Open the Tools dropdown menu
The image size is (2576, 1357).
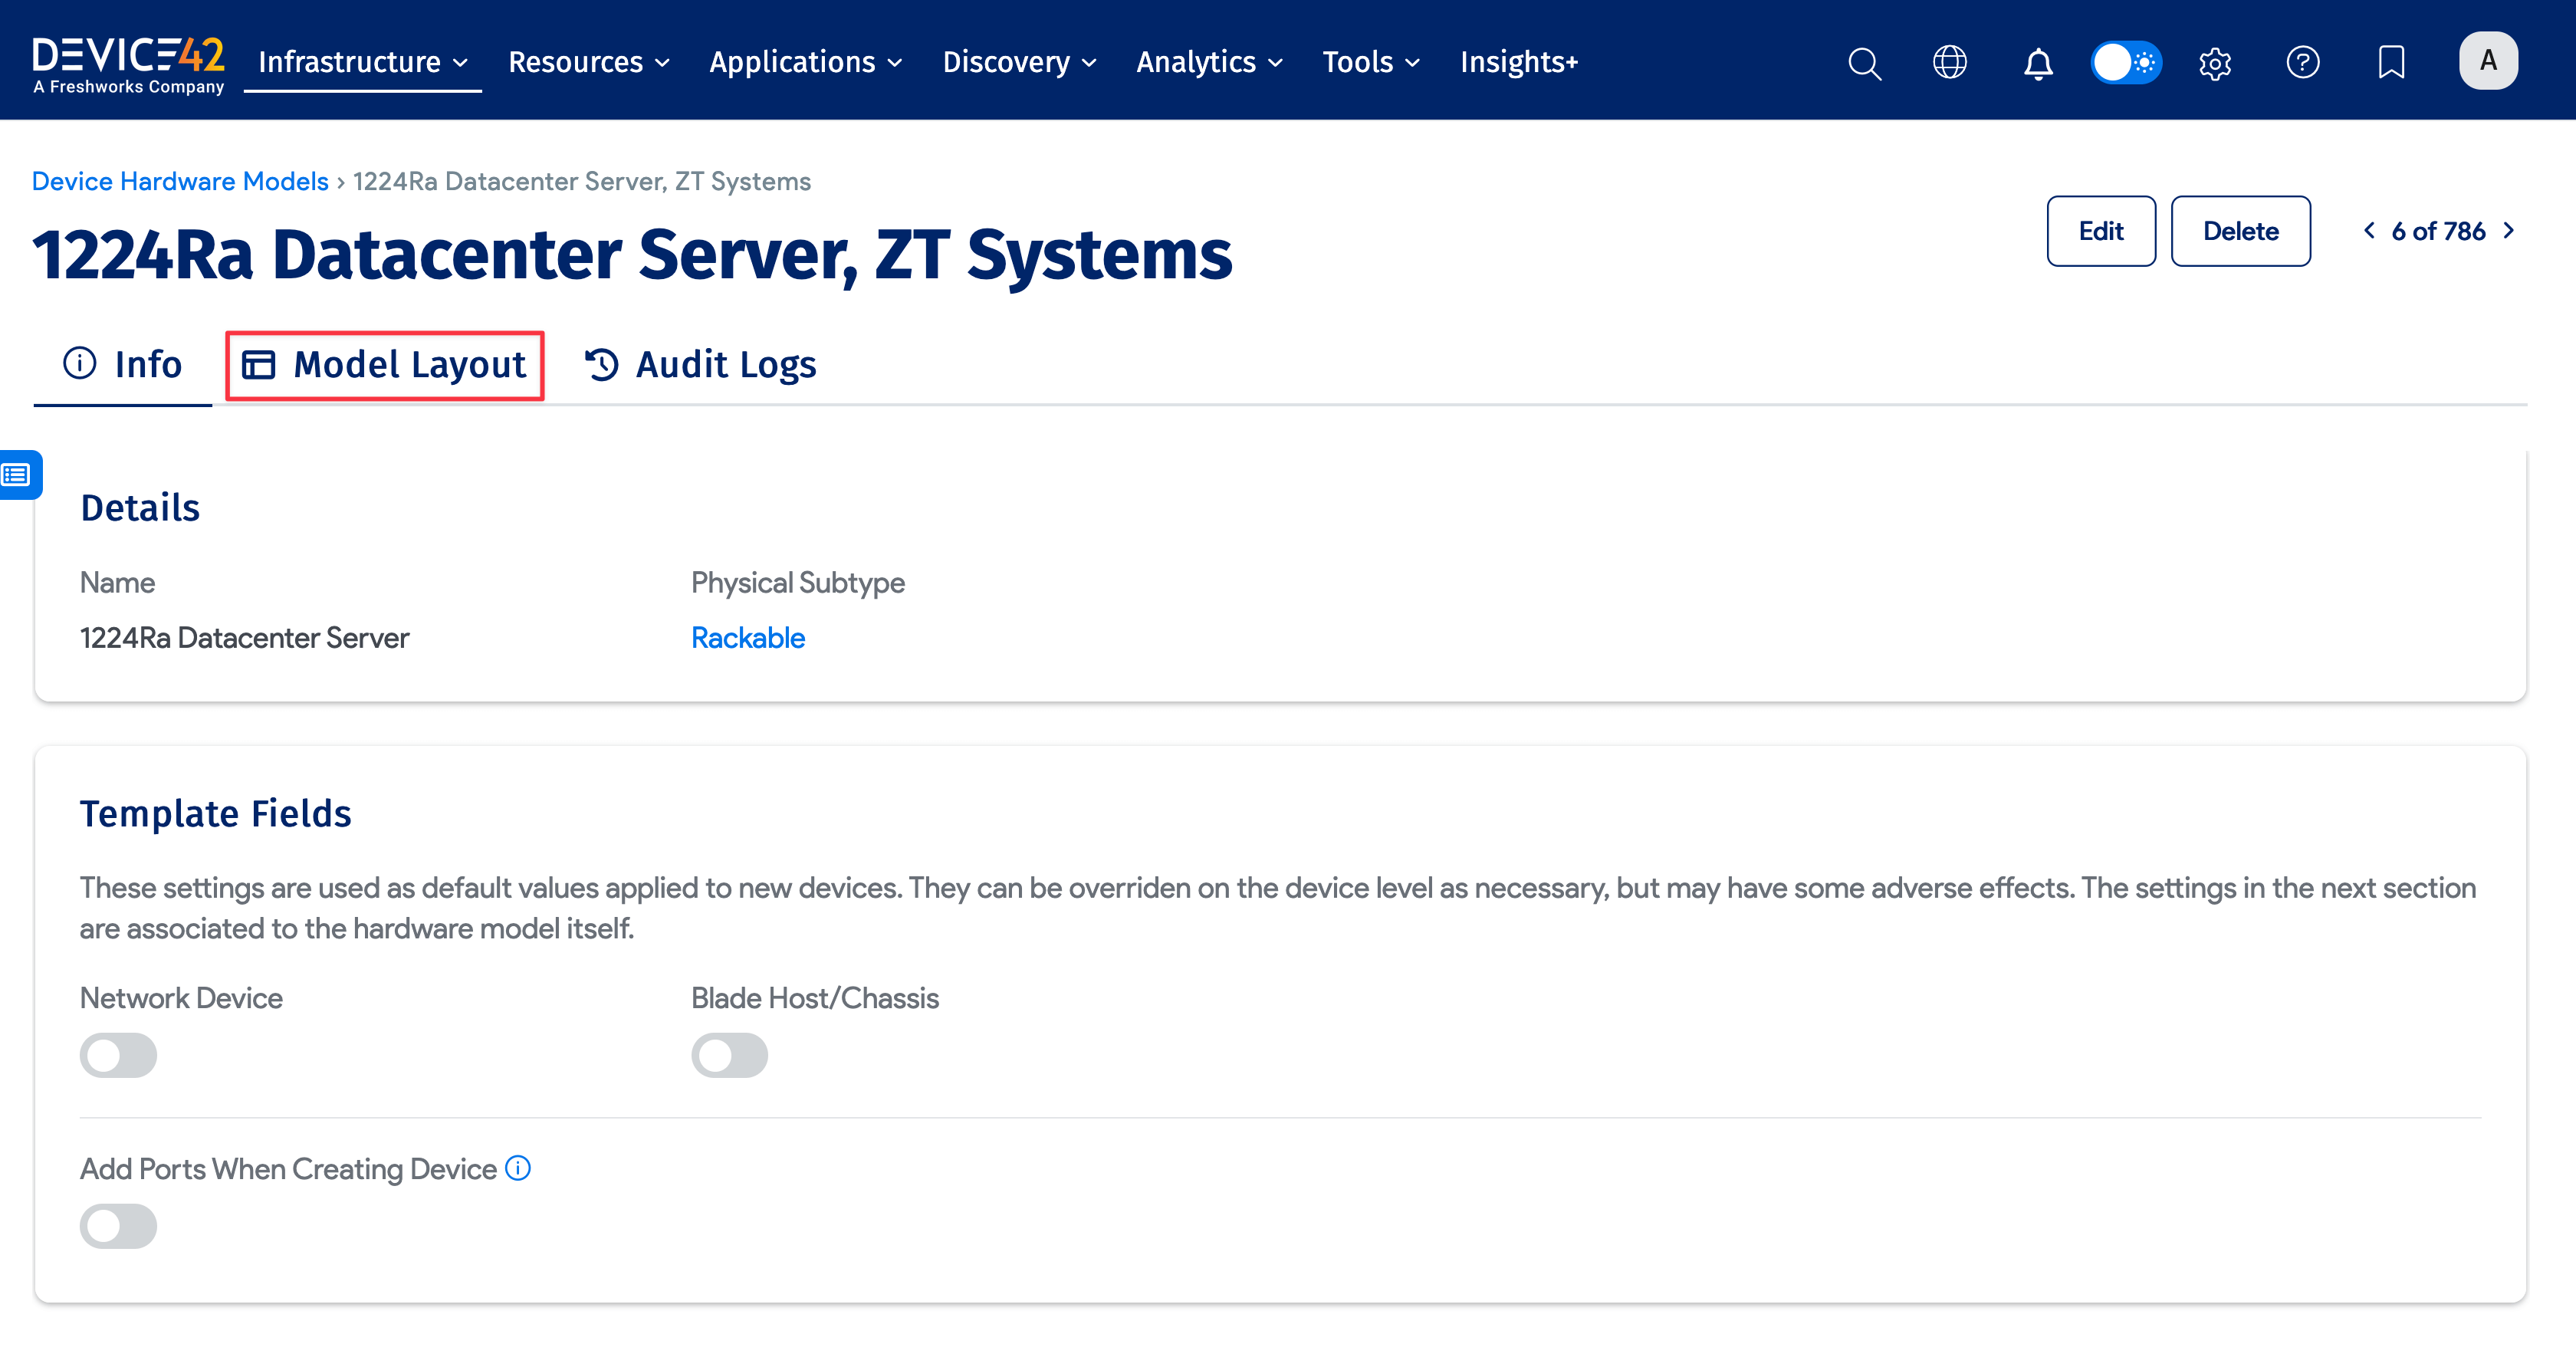[x=1370, y=62]
